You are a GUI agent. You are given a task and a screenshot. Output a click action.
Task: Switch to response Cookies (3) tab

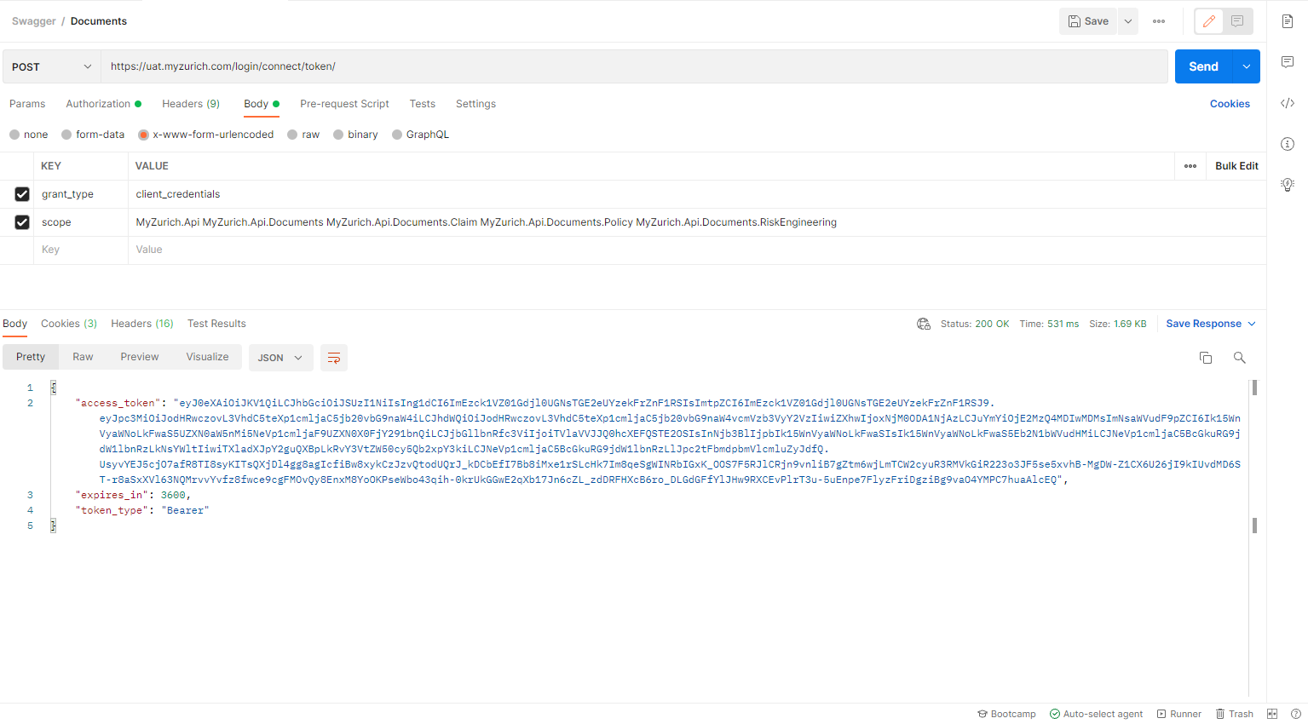coord(69,324)
